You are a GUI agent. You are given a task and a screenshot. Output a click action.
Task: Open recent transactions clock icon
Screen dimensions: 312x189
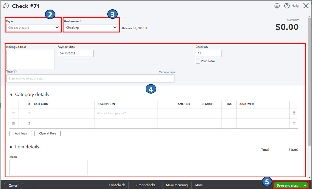tap(6, 6)
